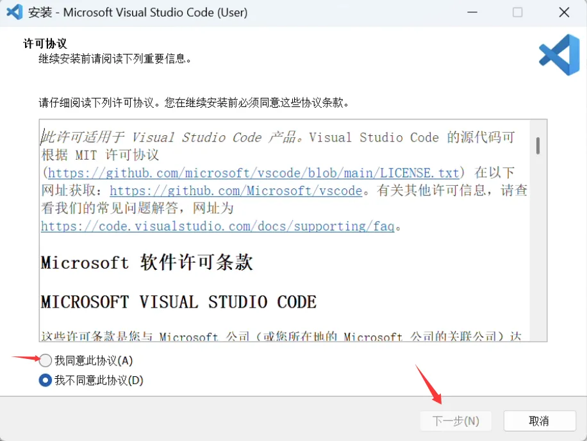Screen dimensions: 587x441
Task: Open the github.com/Microsoft/vscode link
Action: [236, 190]
